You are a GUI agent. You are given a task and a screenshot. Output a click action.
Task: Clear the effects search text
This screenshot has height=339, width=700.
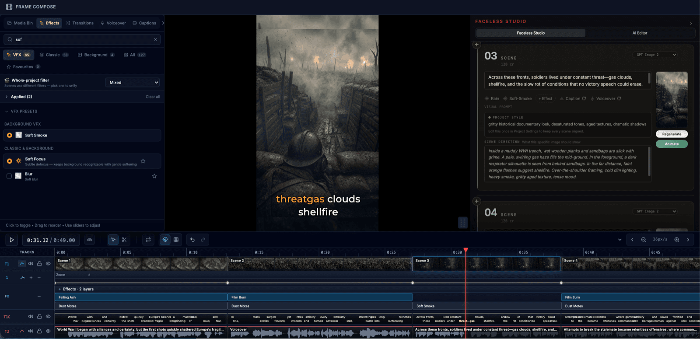(x=155, y=39)
